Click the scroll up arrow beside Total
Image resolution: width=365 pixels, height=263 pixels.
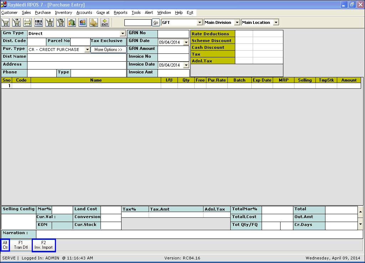click(x=360, y=212)
